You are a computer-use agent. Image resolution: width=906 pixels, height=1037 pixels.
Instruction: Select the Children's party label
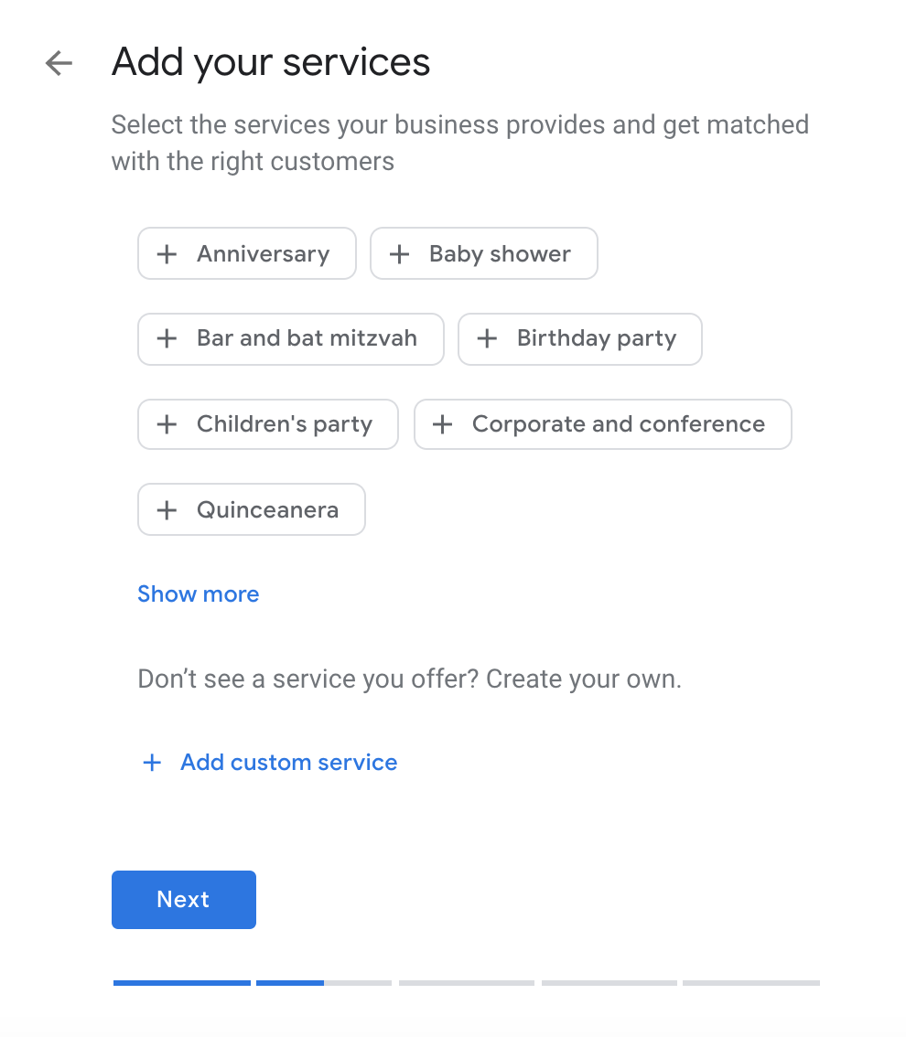[284, 424]
